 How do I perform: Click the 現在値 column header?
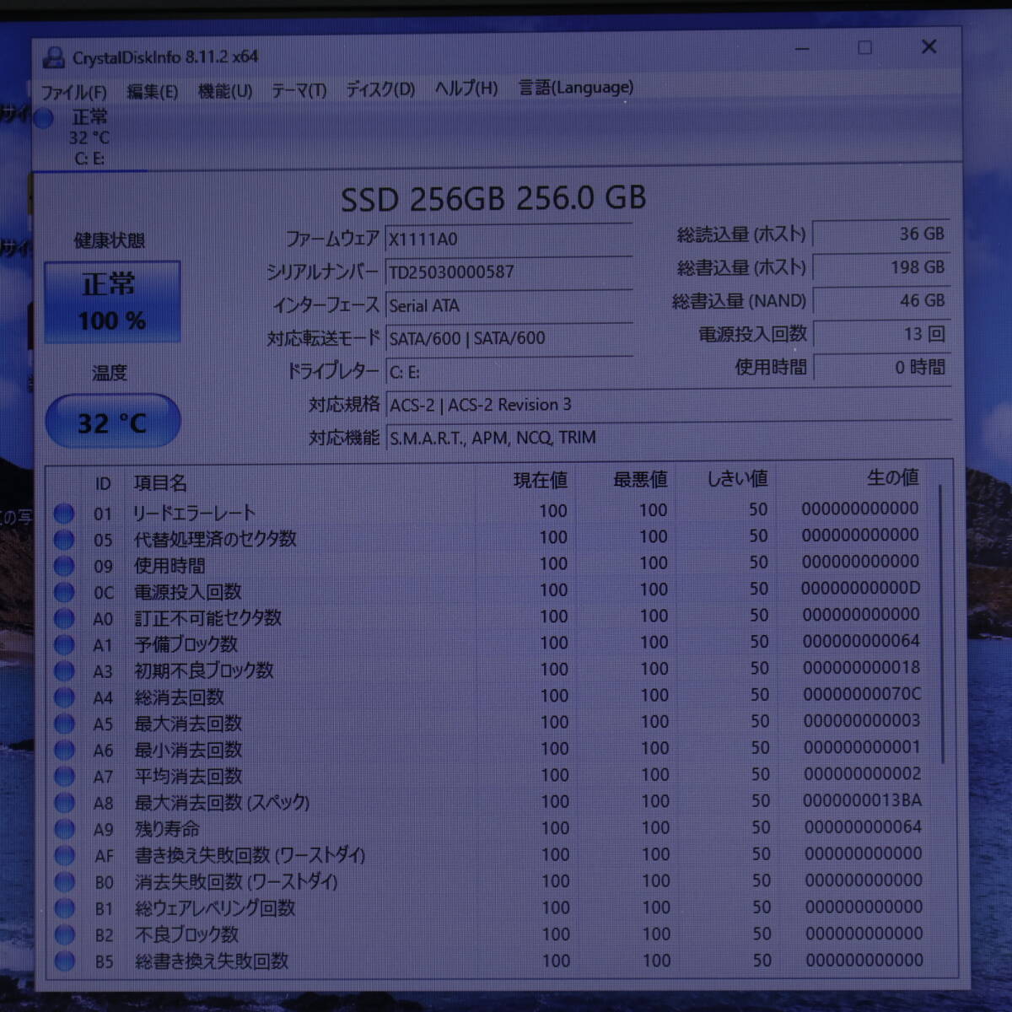(x=541, y=481)
